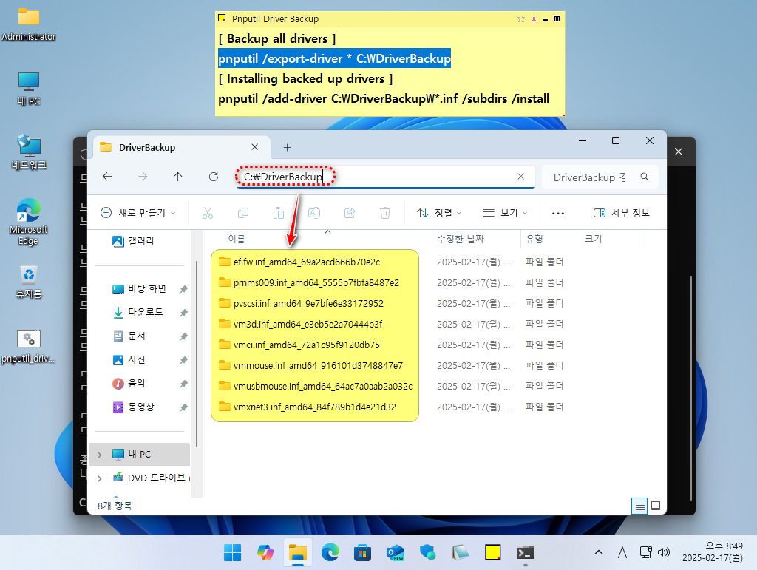757x570 pixels.
Task: Go back with the Explorer back arrow
Action: pyautogui.click(x=107, y=177)
